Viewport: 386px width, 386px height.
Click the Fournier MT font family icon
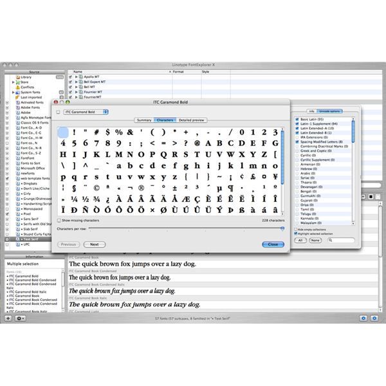click(x=81, y=92)
